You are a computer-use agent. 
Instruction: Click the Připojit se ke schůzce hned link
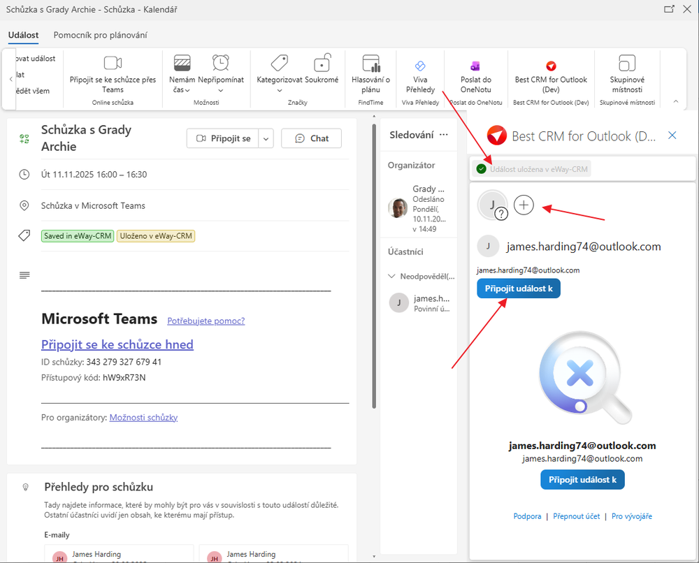(x=117, y=344)
